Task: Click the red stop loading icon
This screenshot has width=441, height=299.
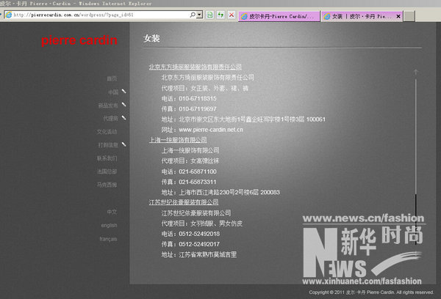Action: (232, 15)
